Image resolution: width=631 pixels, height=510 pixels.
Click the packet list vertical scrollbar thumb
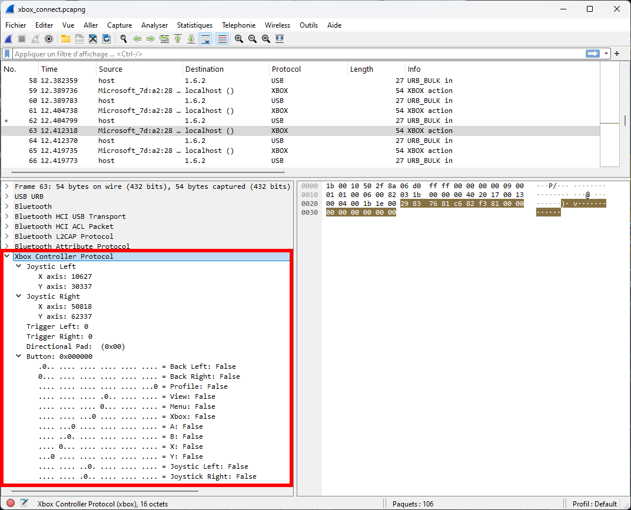625,121
